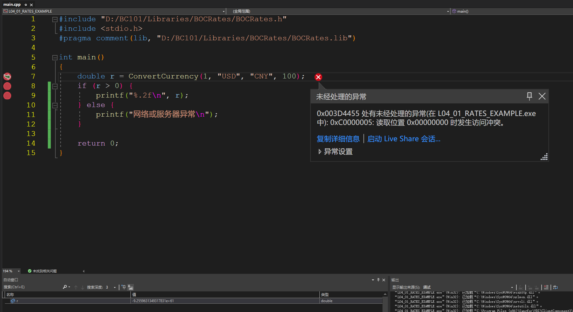Open the (全局范围) scope dropdown
This screenshot has width=573, height=312.
pos(448,11)
